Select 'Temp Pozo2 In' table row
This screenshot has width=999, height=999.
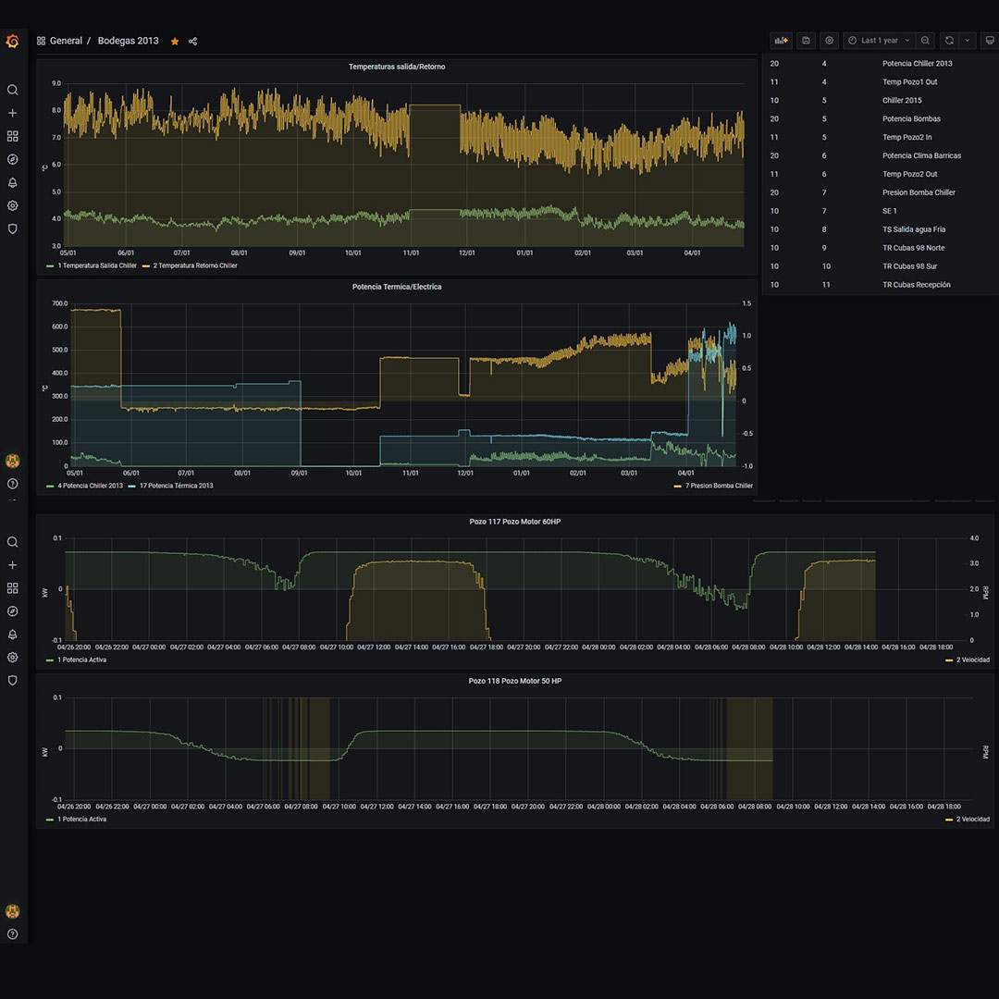[x=880, y=138]
